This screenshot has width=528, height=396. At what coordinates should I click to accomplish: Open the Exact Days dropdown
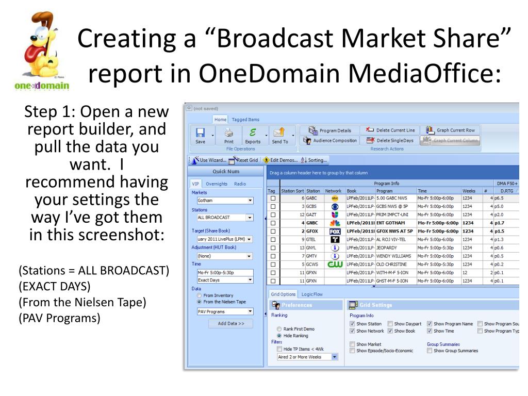(x=250, y=280)
